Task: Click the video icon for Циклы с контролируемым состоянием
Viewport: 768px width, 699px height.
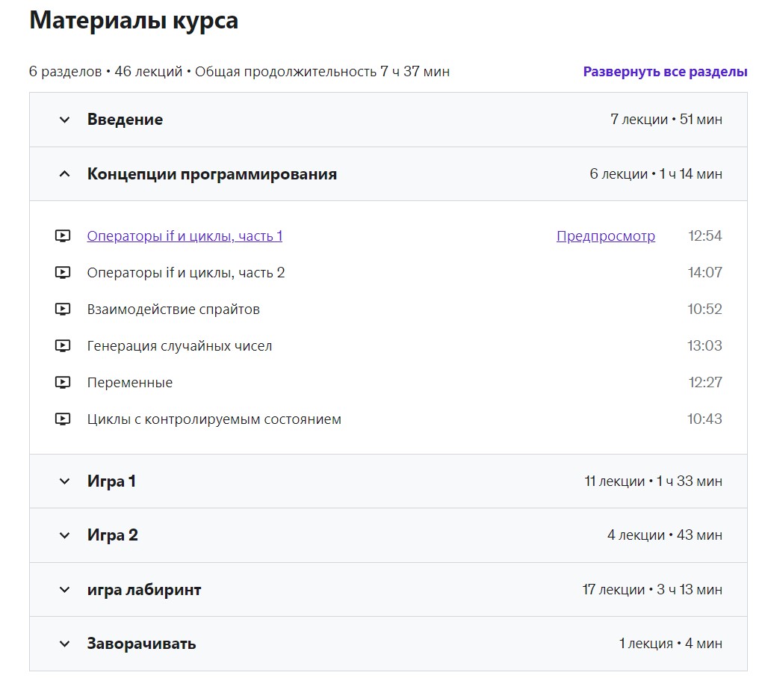Action: click(x=64, y=419)
